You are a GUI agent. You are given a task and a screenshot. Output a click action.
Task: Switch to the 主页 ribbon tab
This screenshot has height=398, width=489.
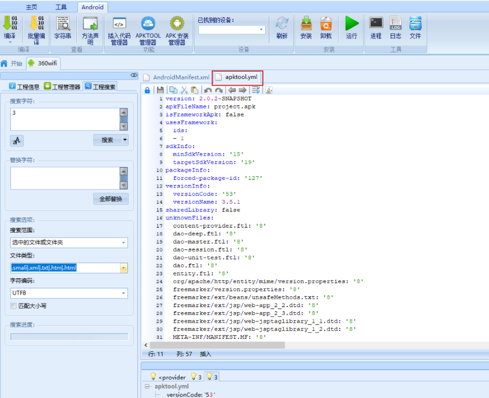(32, 7)
